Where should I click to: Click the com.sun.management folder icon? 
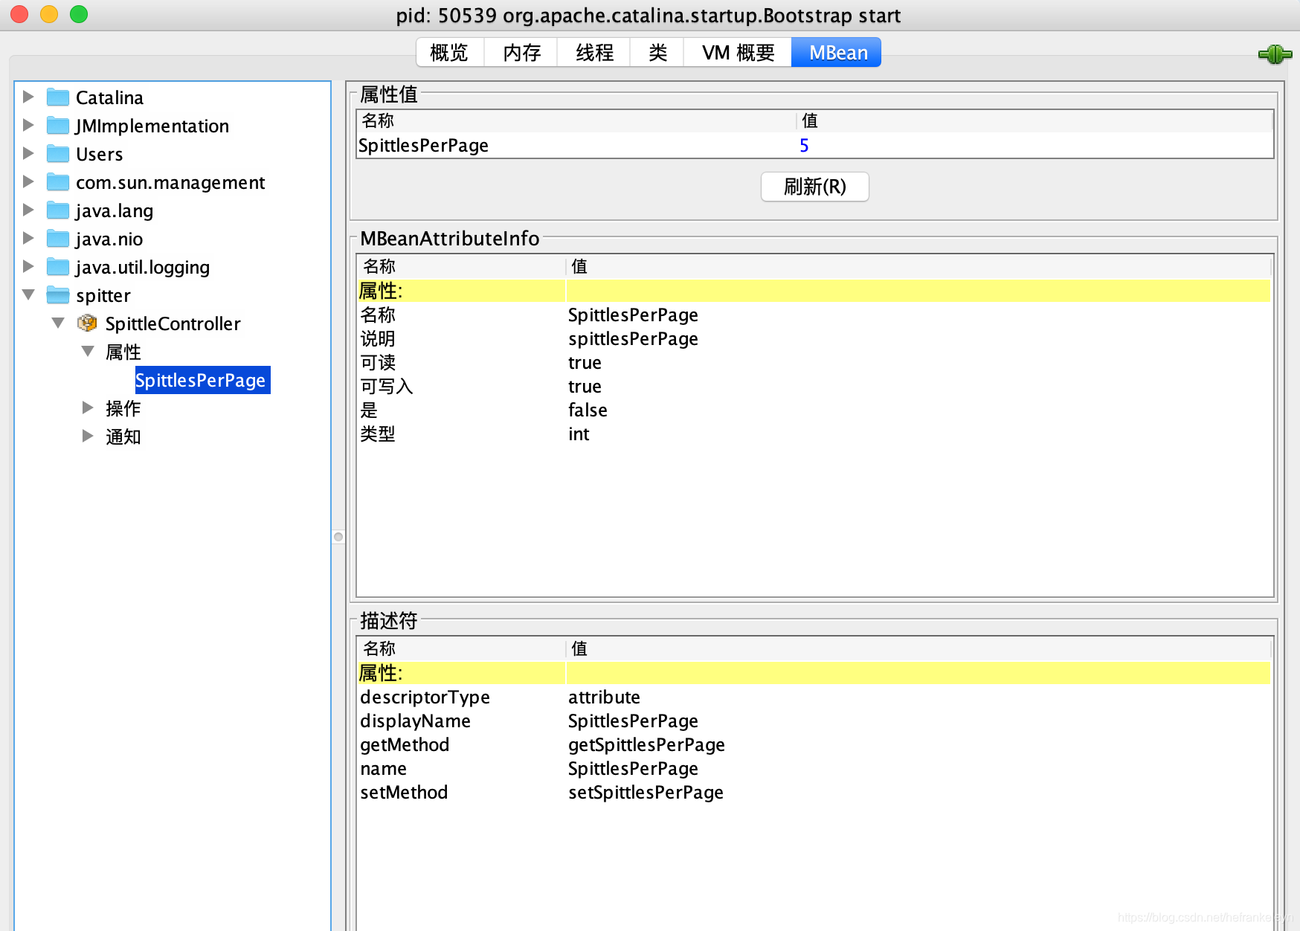[58, 182]
